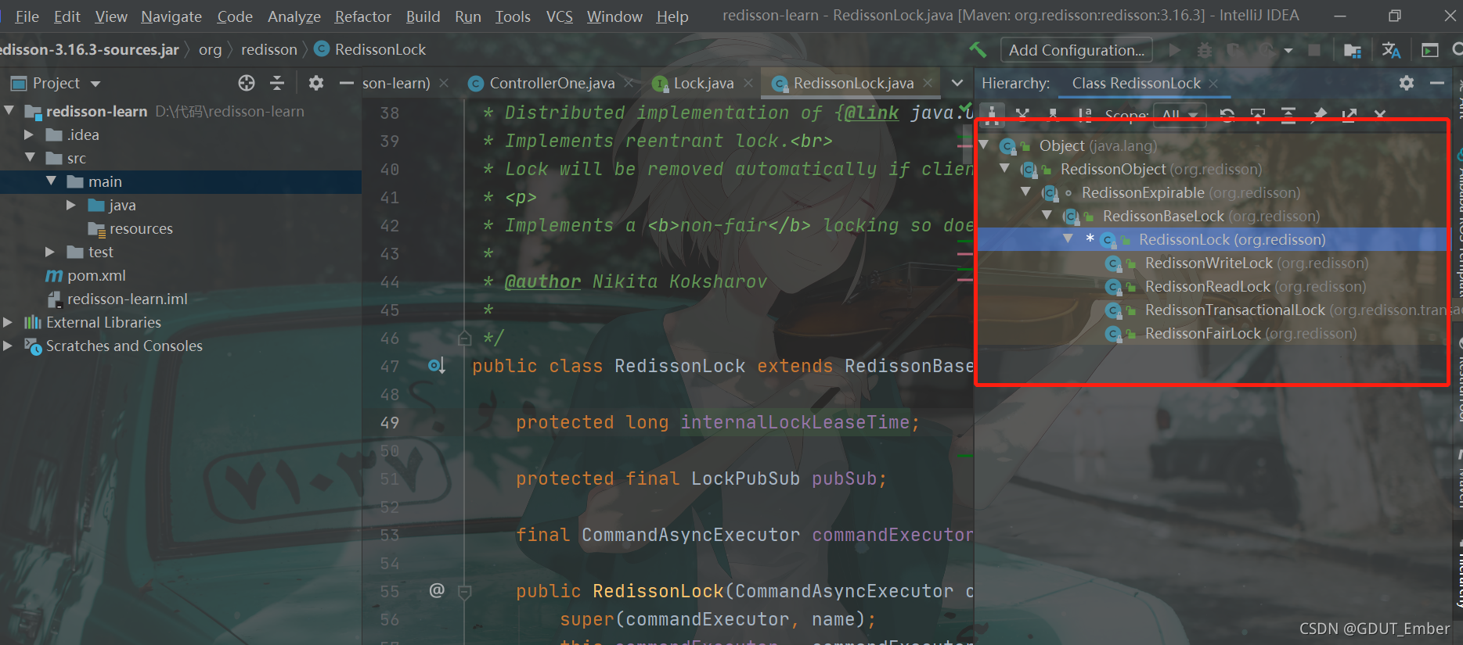Click Collapse All icon in Project panel
1463x645 pixels.
click(277, 83)
